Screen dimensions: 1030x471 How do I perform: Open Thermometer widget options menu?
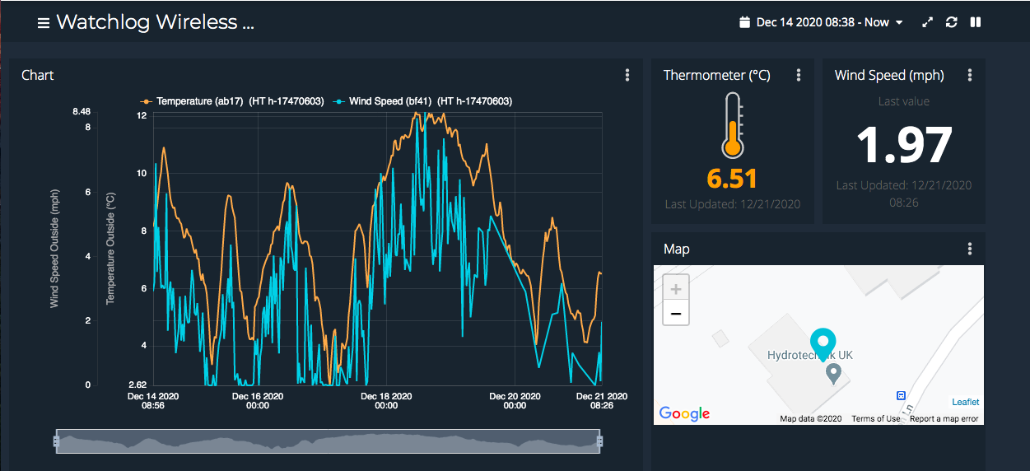tap(799, 75)
